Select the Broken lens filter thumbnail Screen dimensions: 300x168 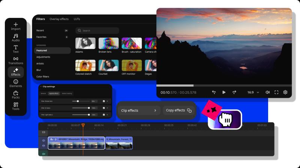[108, 43]
